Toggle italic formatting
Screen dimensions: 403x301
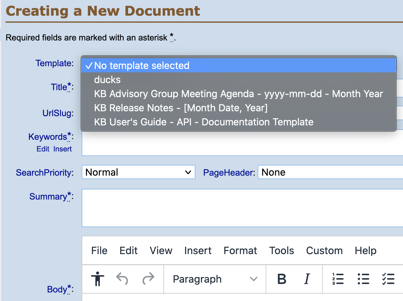[307, 279]
